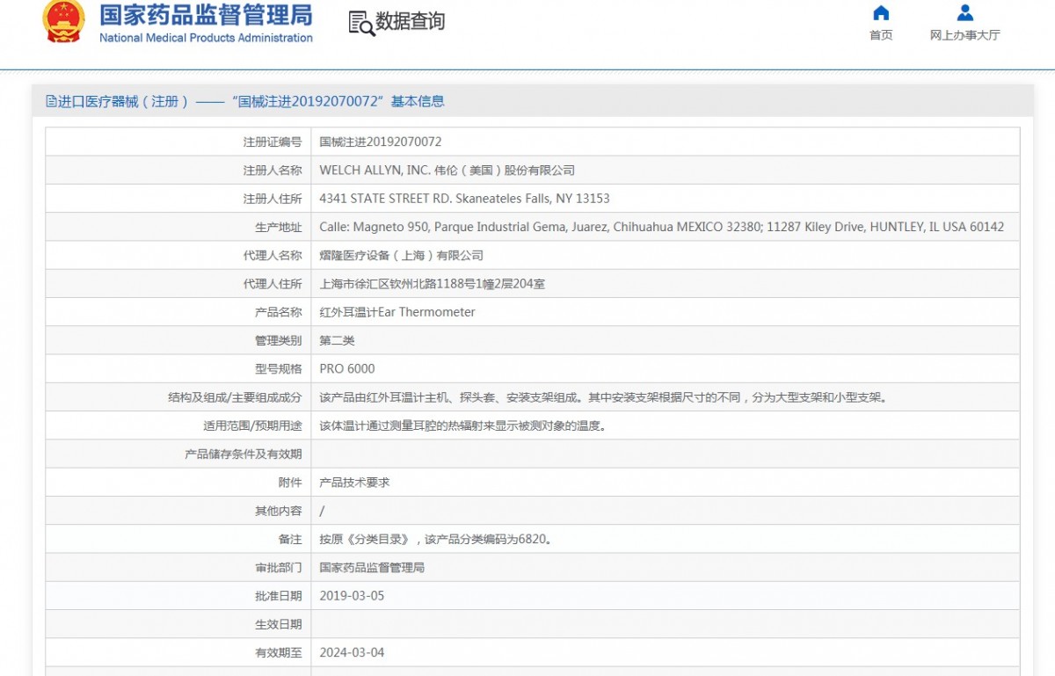Viewport: 1055px width, 676px height.
Task: Select the 按原《分类目录》 remark text
Action: 436,539
